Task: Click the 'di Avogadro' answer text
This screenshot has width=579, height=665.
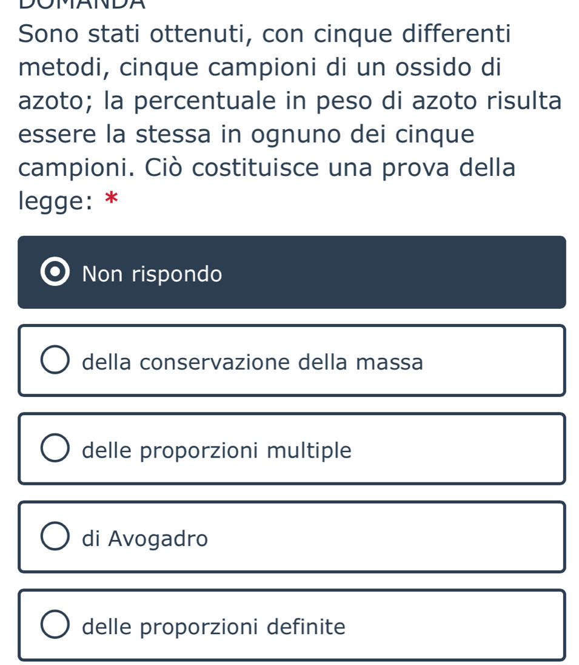Action: pos(145,538)
